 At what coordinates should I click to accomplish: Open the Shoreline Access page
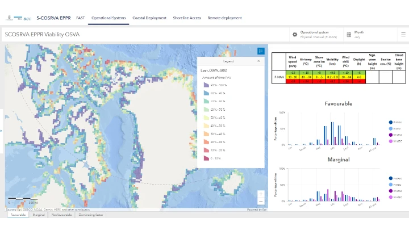point(187,18)
